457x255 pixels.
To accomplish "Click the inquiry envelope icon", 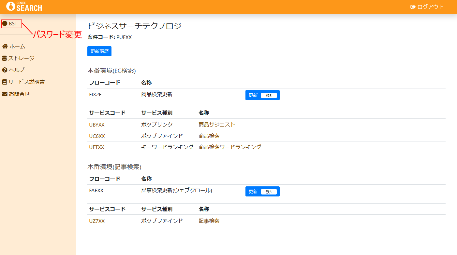I will 5,94.
